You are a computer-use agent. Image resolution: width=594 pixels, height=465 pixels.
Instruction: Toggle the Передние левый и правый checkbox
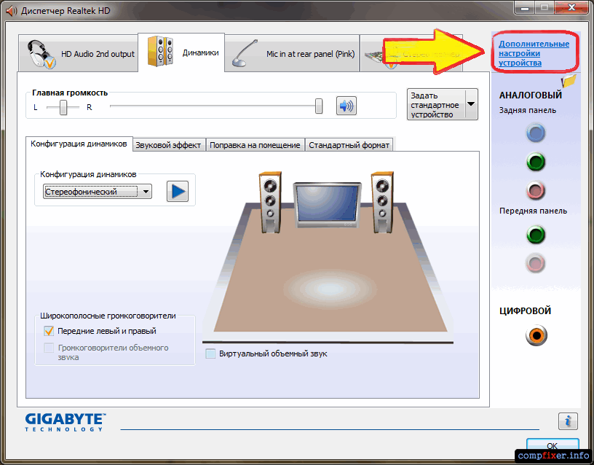pos(49,331)
